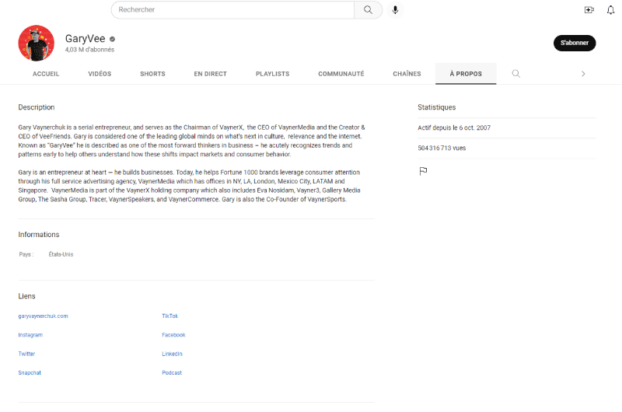Open the TikTok link

[169, 316]
